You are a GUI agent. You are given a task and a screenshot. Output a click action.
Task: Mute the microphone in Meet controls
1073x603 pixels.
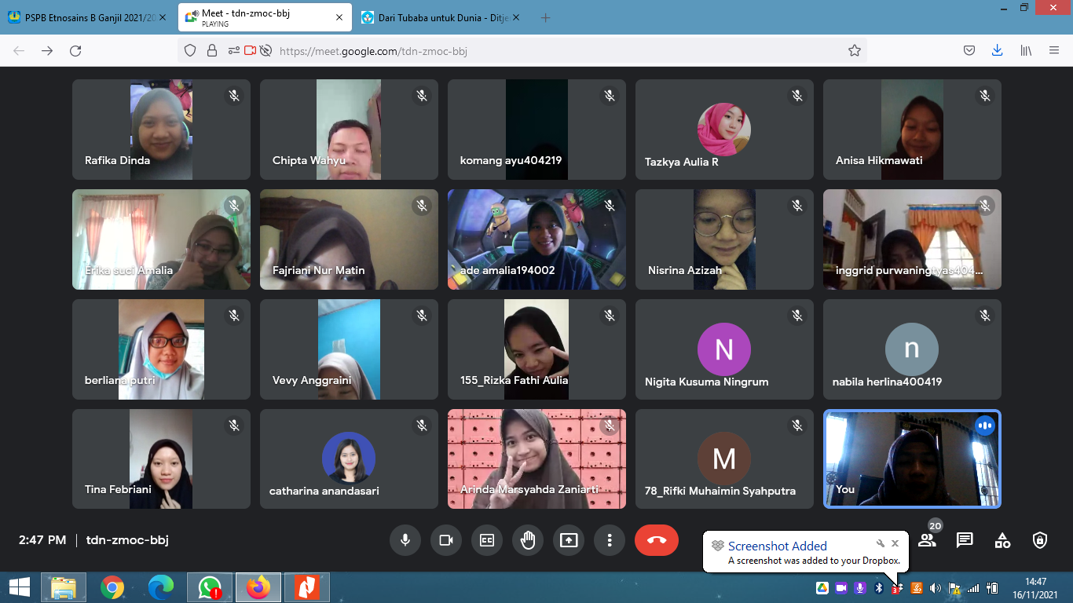(405, 540)
